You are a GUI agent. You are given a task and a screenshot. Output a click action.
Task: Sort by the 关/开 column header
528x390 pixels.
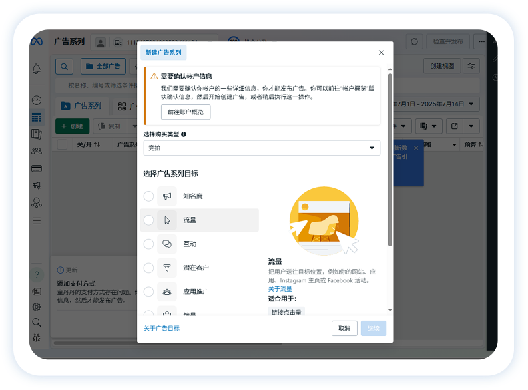click(89, 144)
